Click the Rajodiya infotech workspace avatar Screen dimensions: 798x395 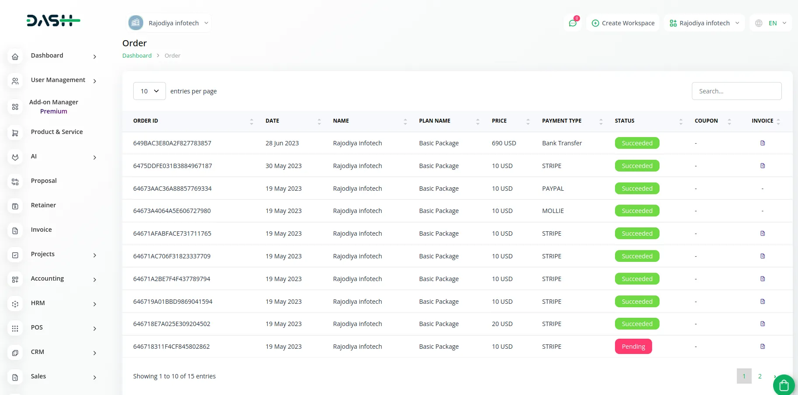tap(136, 23)
